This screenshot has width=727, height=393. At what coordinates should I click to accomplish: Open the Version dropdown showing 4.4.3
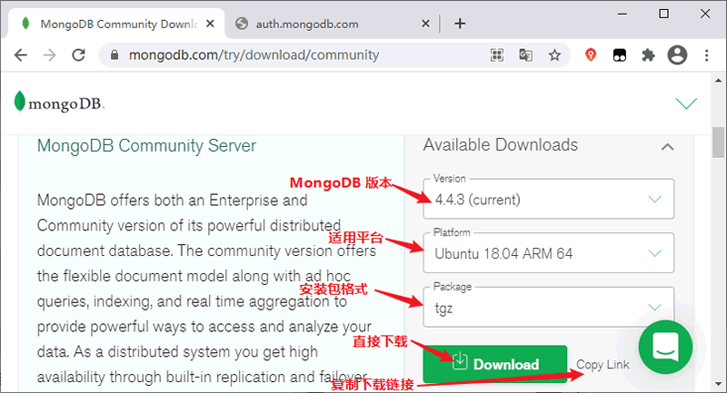[549, 199]
